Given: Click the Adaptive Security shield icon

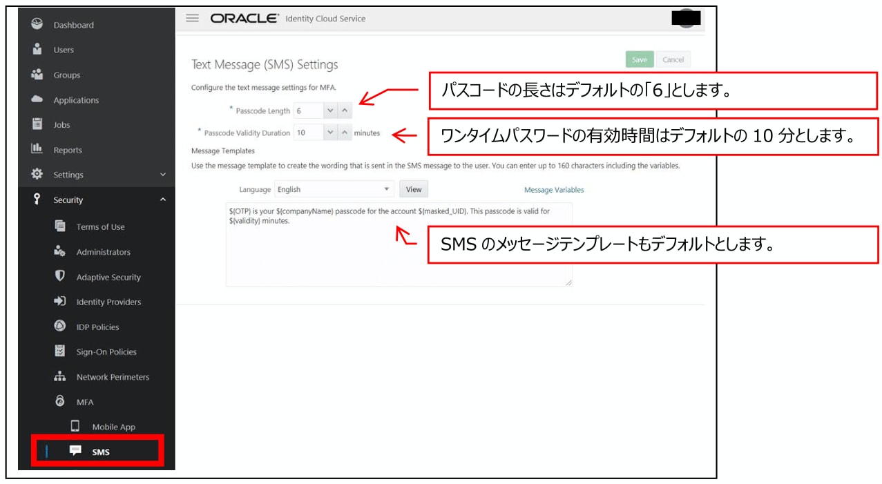Looking at the screenshot, I should (x=60, y=276).
